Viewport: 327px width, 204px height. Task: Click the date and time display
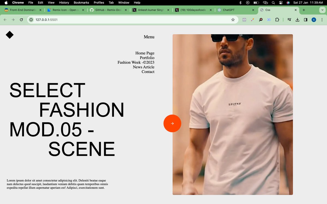click(x=308, y=2)
